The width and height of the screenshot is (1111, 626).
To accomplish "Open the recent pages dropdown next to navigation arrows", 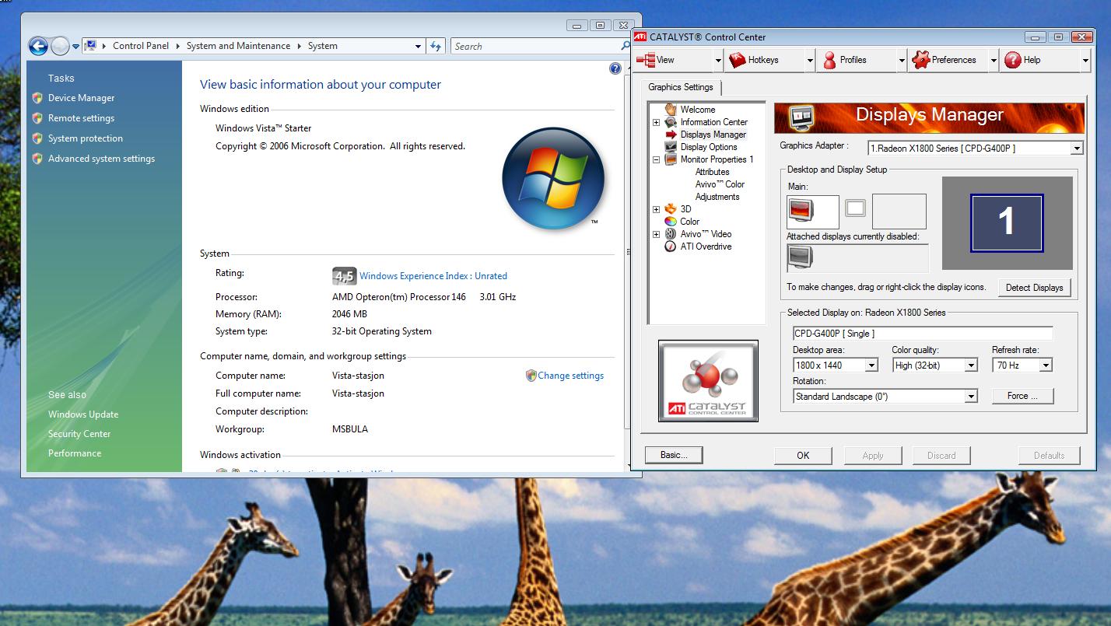I will click(75, 47).
